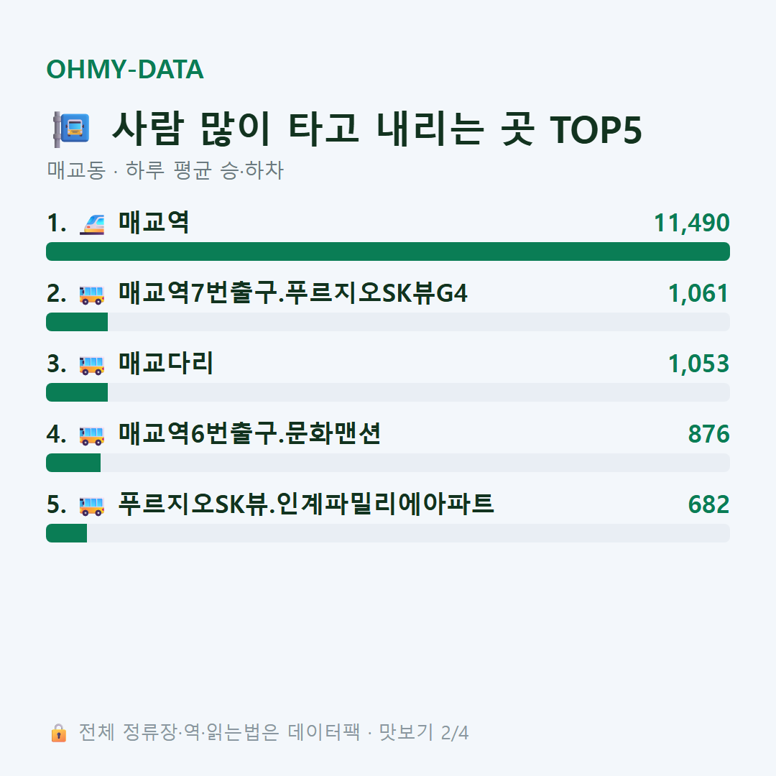
Task: Click the progress bar under 푸르지오SK뷰.인계파밀리에아파트
Action: pyautogui.click(x=388, y=533)
